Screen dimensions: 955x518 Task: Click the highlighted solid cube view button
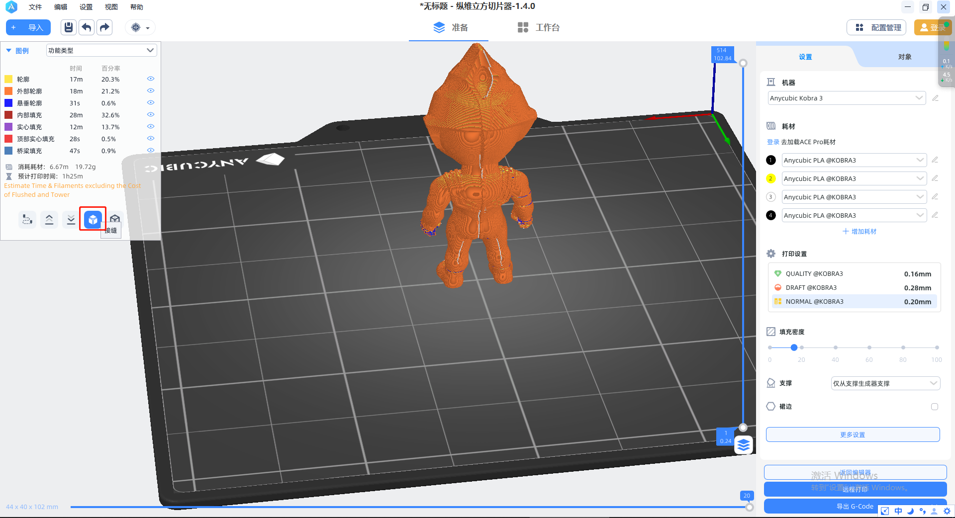93,219
